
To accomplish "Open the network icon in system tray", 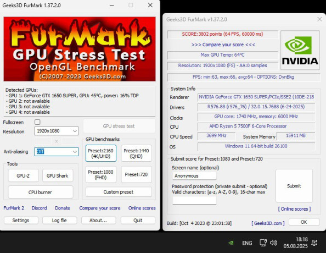I will (263, 243).
